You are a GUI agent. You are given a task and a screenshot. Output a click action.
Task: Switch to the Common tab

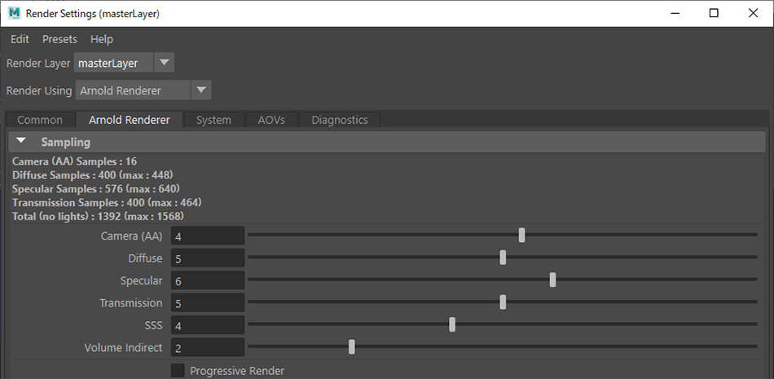pos(40,120)
